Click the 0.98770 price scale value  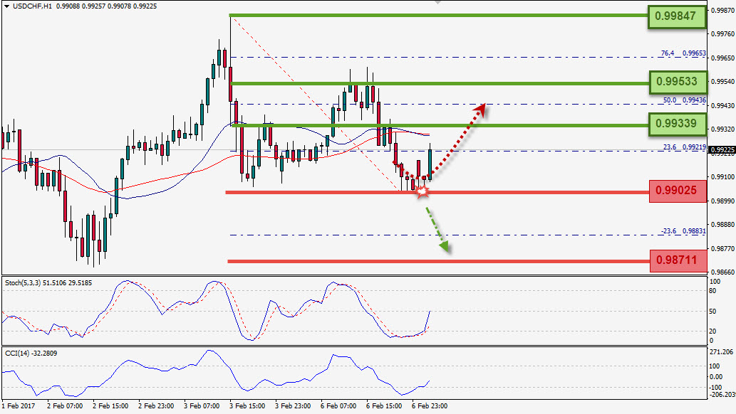(x=723, y=248)
